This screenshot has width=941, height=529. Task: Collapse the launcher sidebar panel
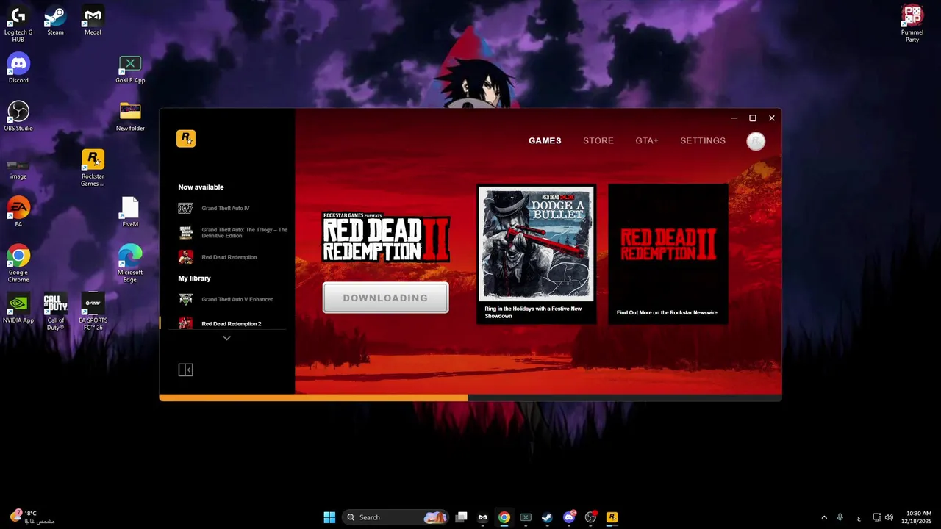point(186,370)
